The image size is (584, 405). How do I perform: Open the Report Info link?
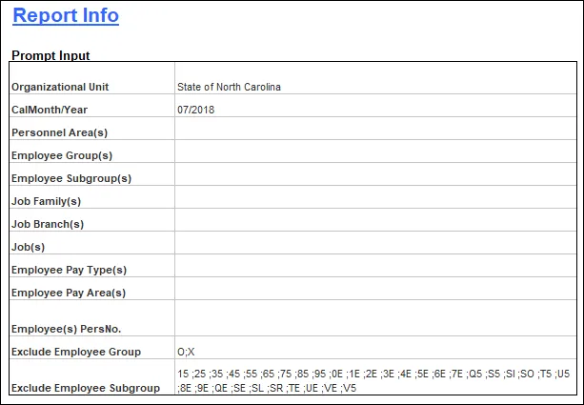(x=66, y=16)
